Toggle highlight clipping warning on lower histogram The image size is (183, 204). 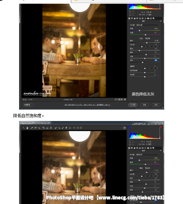pyautogui.click(x=161, y=127)
